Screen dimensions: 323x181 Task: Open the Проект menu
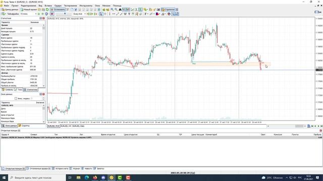click(15, 6)
